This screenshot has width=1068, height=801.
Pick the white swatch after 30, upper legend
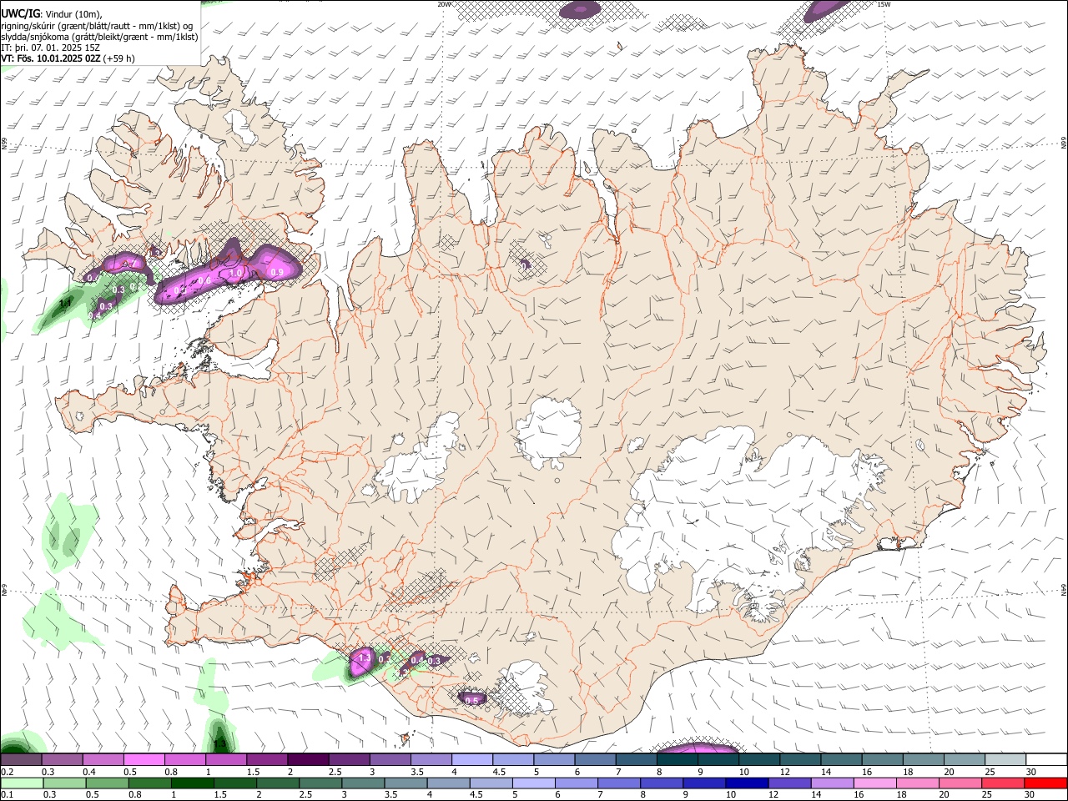pyautogui.click(x=1047, y=760)
